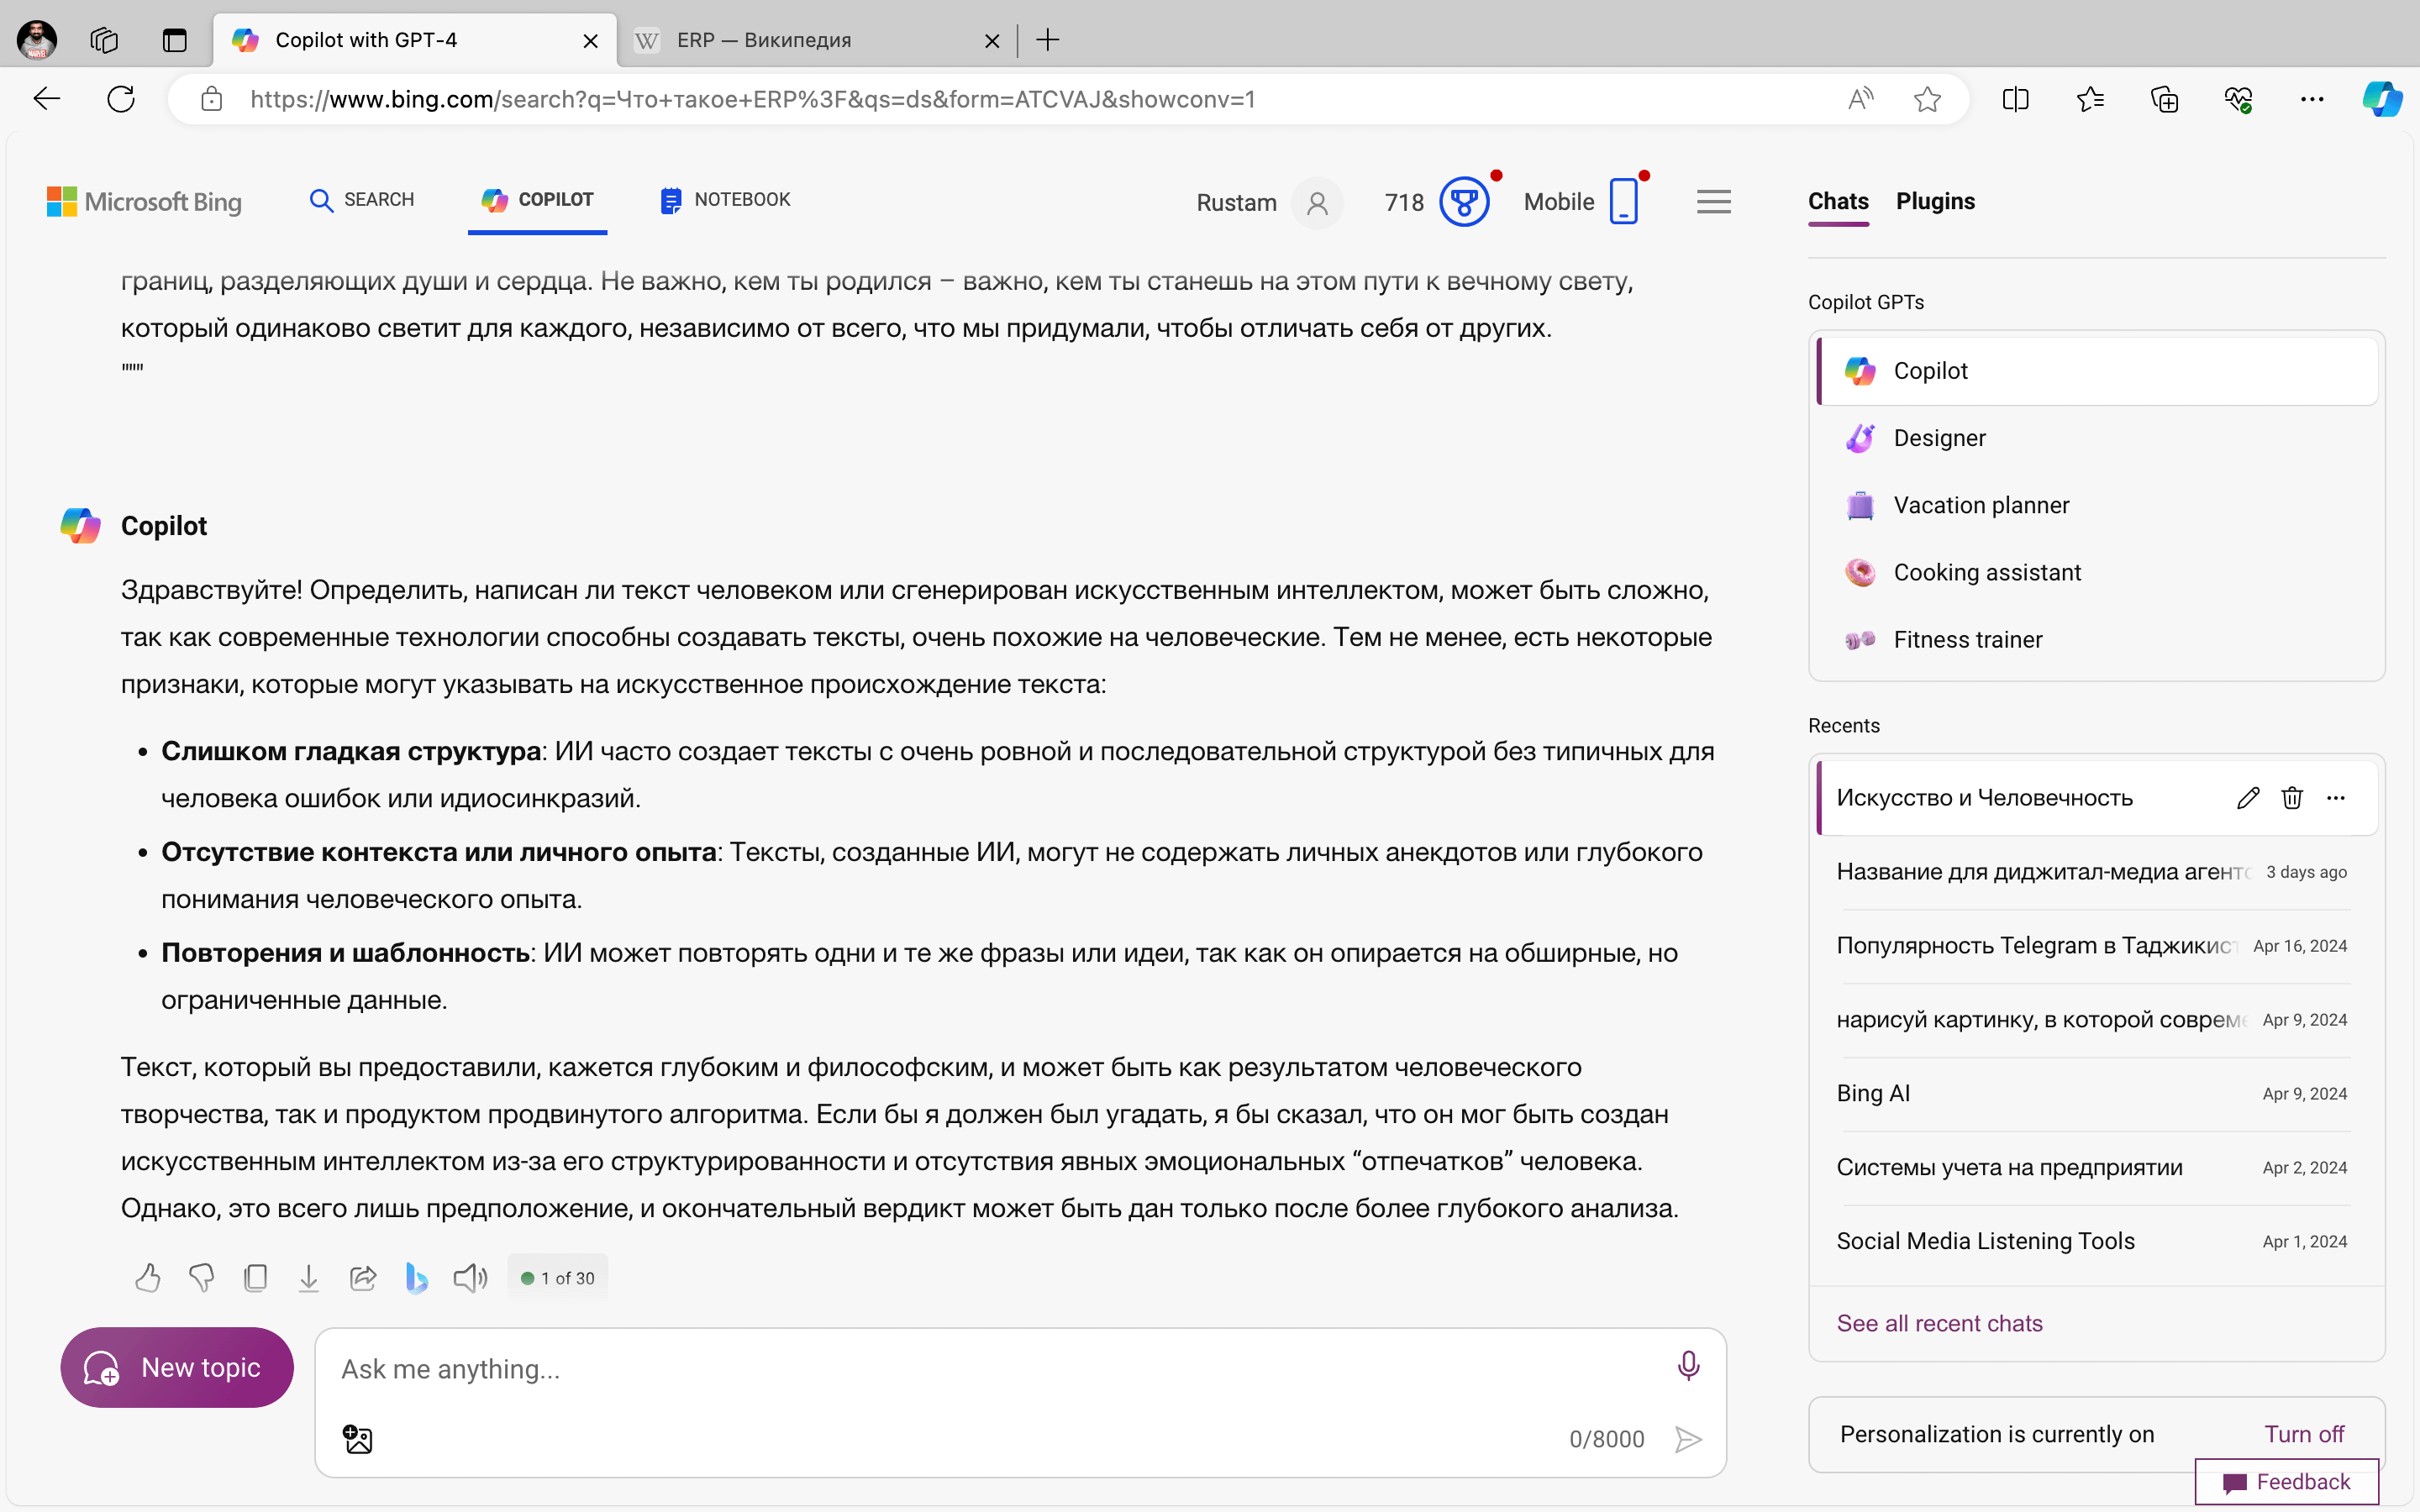
Task: Open Edge workspaces icon
Action: point(104,40)
